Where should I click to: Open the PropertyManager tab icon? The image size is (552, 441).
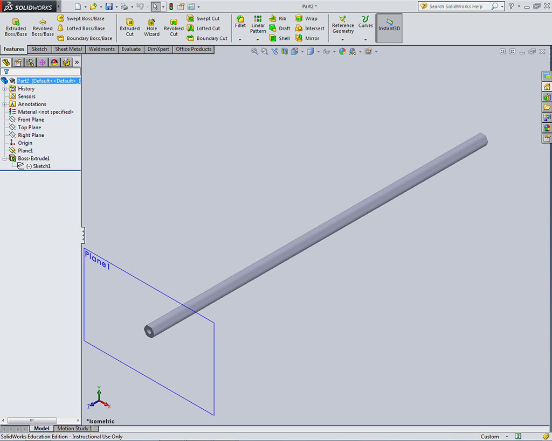coord(18,62)
